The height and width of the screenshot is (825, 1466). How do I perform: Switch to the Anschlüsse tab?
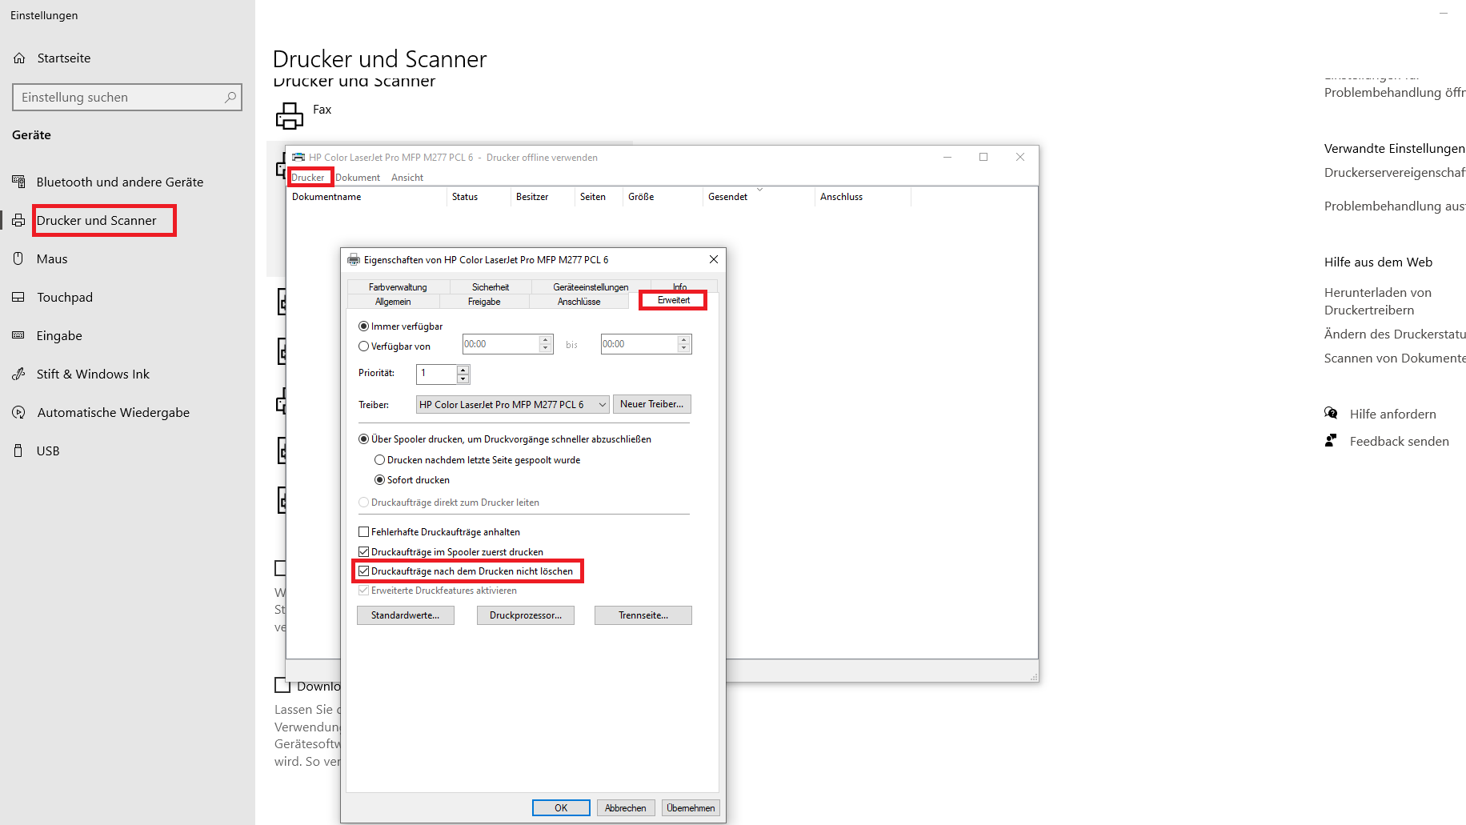579,302
